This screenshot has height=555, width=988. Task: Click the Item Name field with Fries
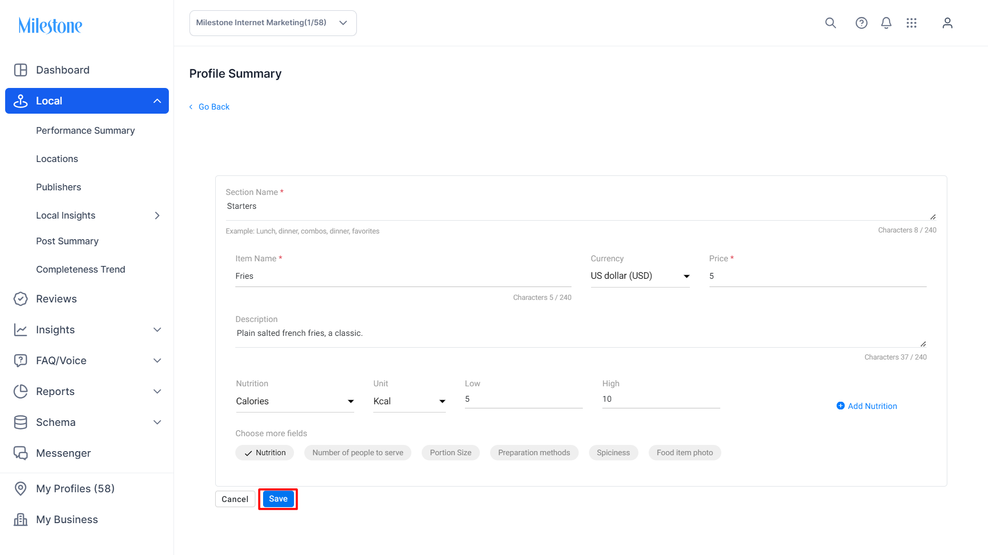click(403, 276)
